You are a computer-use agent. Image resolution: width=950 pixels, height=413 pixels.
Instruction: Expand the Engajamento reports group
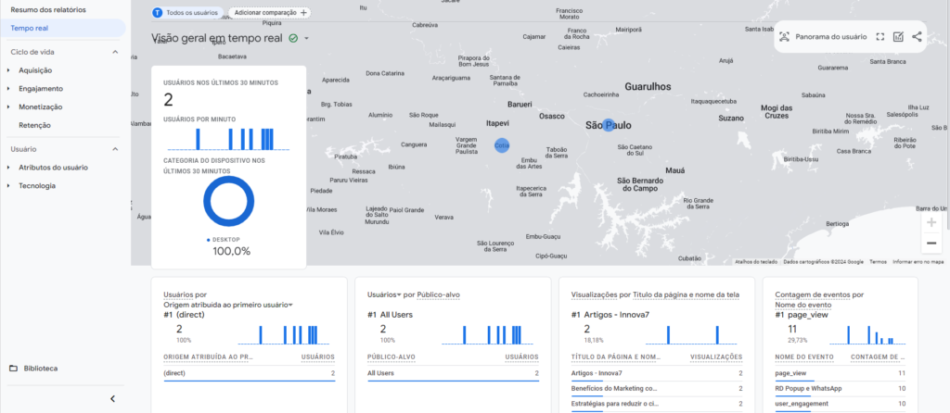point(8,89)
